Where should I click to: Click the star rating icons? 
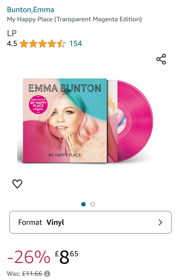(x=43, y=43)
